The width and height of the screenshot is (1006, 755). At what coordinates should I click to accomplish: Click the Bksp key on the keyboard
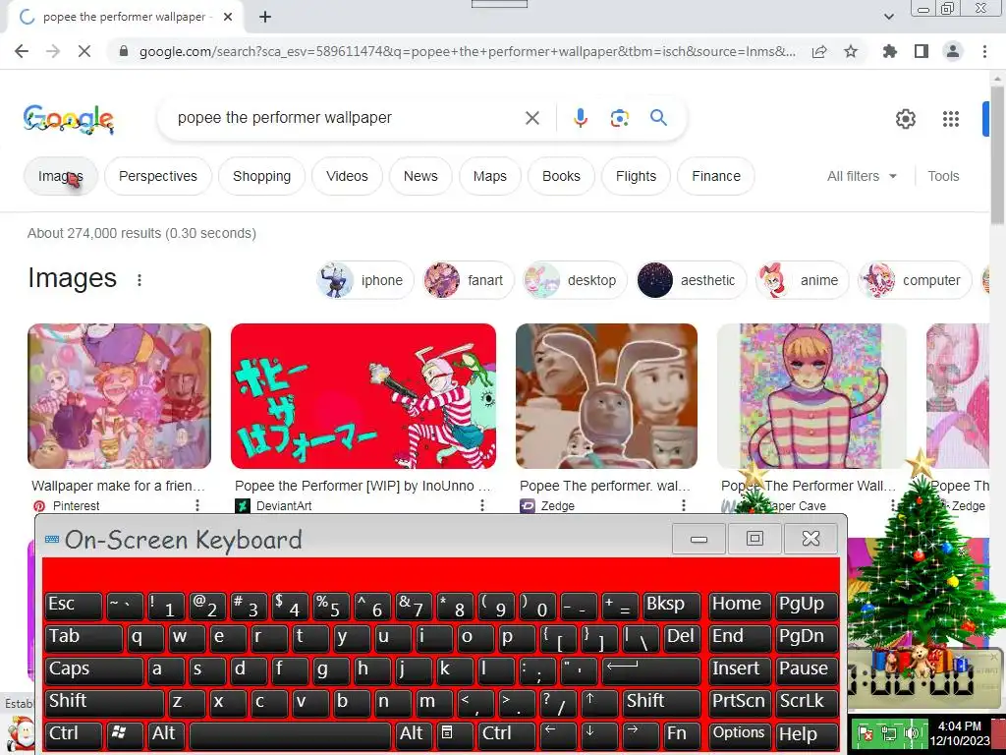pos(671,605)
